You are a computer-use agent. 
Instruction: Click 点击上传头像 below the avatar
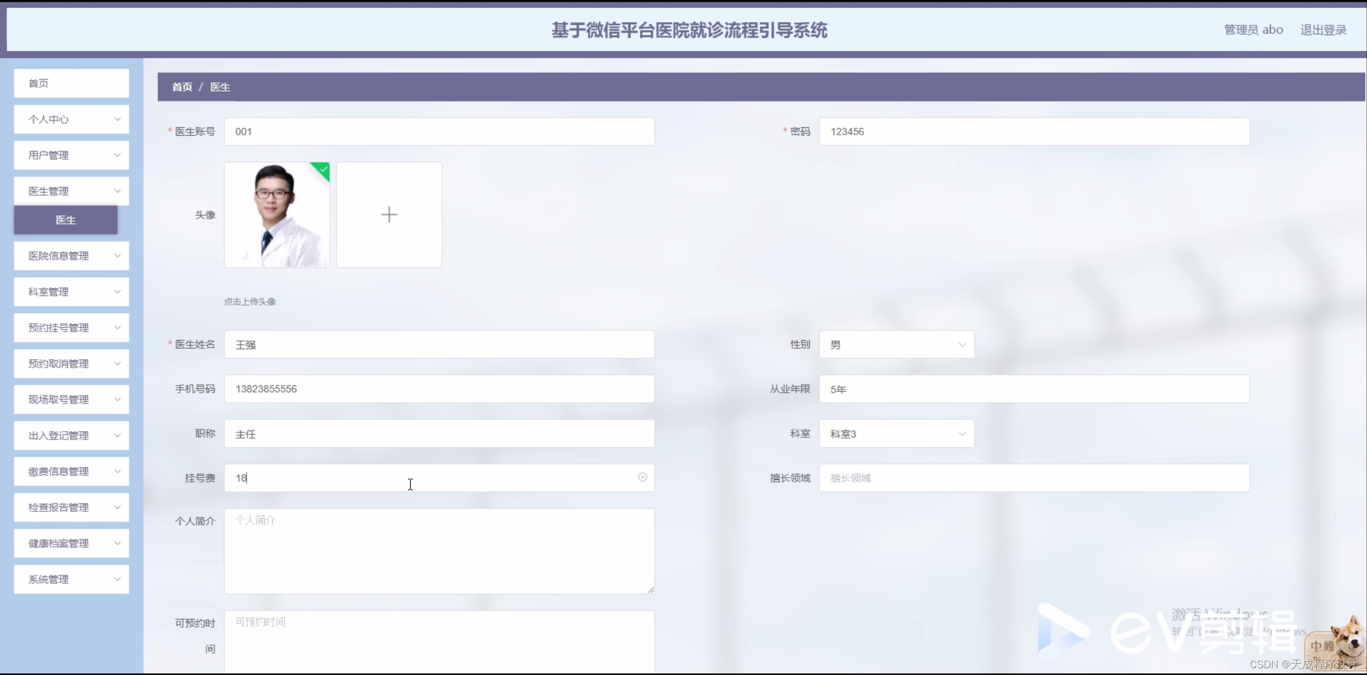[249, 301]
